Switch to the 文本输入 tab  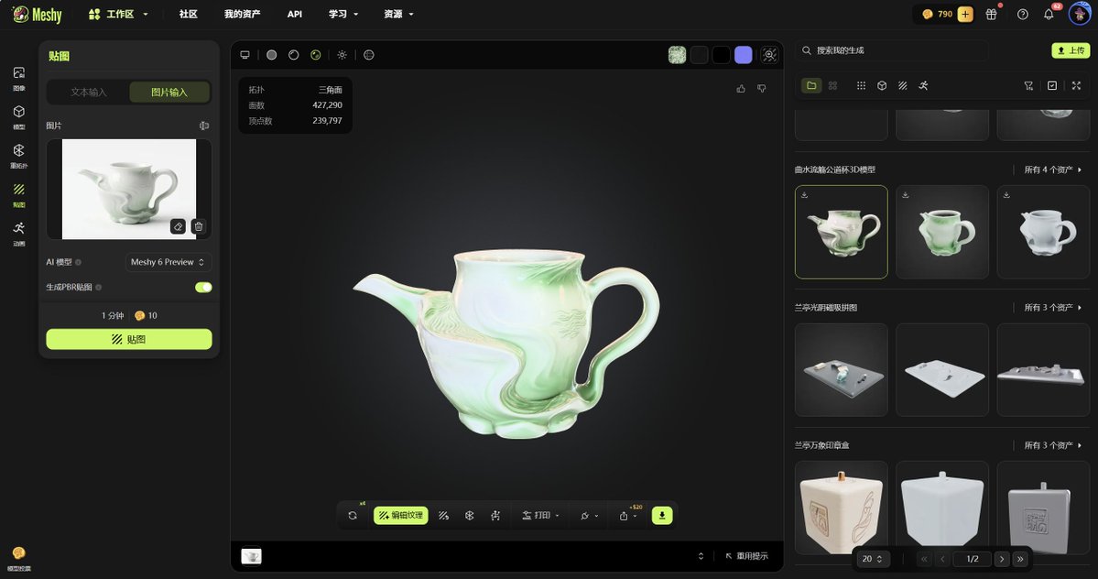coord(89,93)
